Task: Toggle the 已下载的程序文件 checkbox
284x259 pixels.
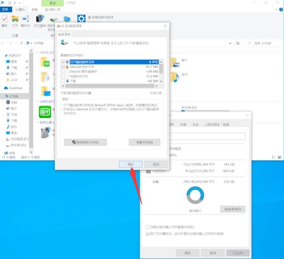Action: 63,62
